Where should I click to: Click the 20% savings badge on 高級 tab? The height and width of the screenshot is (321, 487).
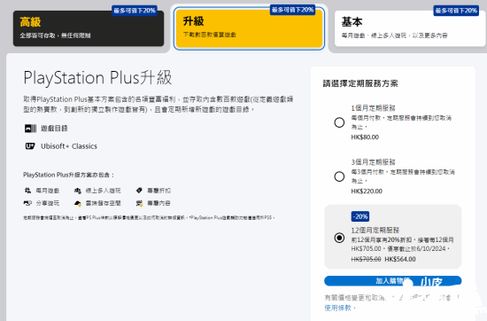click(135, 11)
